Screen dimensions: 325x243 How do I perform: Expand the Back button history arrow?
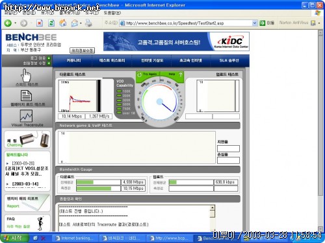point(16,23)
